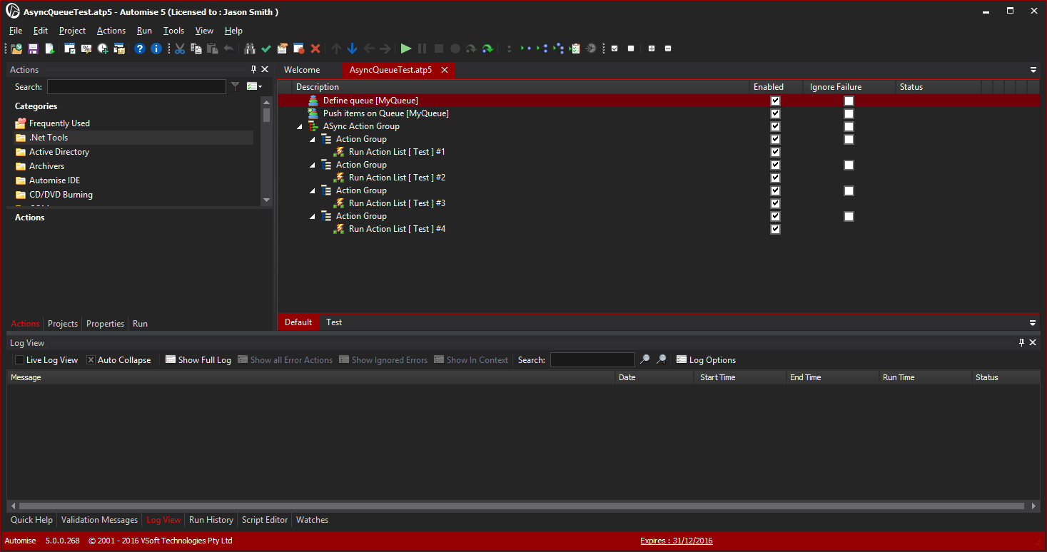Enable Live Log View checkbox
The image size is (1047, 552).
(x=19, y=360)
